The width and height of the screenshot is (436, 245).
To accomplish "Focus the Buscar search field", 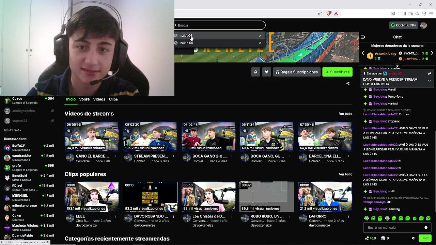I will point(220,25).
